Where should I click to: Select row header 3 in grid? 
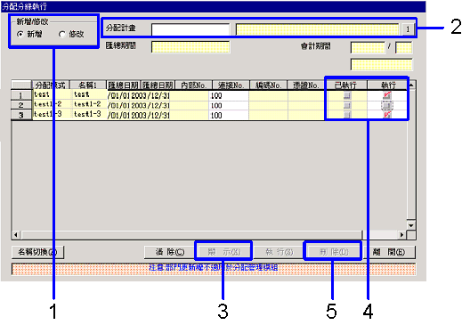pyautogui.click(x=21, y=115)
